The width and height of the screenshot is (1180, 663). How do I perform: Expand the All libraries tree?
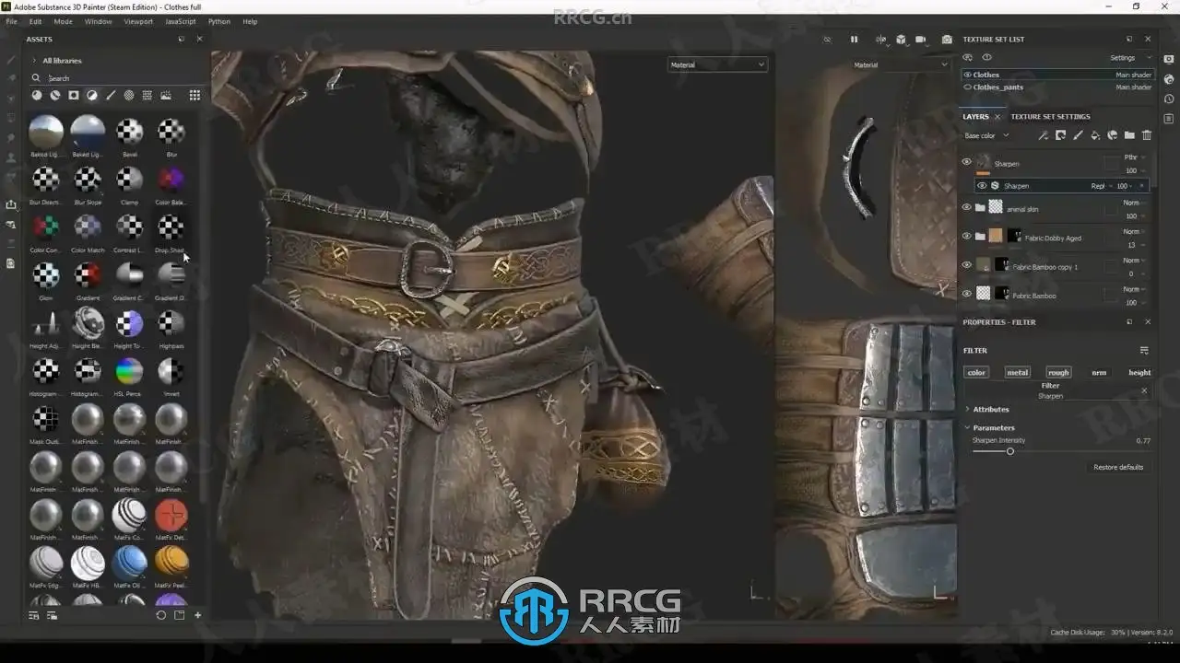click(x=34, y=61)
